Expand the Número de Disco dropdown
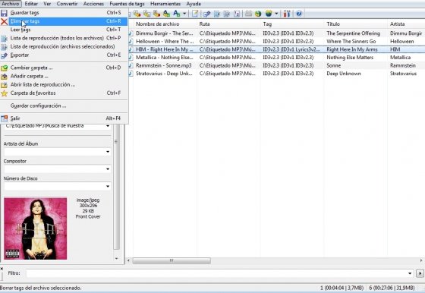The image size is (425, 293). (108, 186)
